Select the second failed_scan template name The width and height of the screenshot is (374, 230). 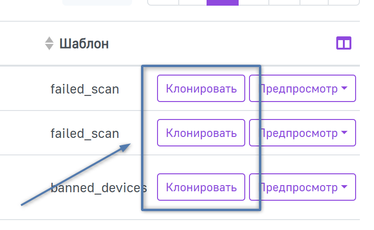tap(84, 133)
